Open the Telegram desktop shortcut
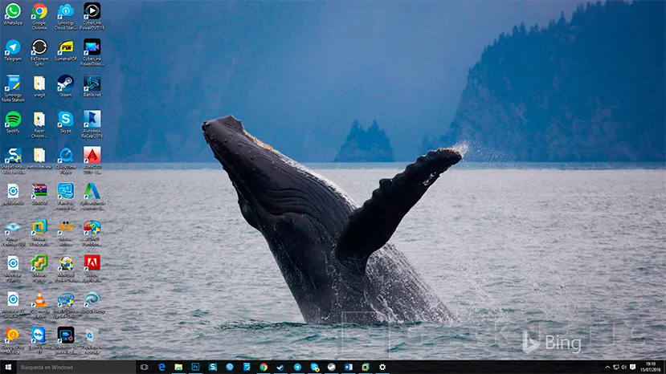 pos(13,47)
